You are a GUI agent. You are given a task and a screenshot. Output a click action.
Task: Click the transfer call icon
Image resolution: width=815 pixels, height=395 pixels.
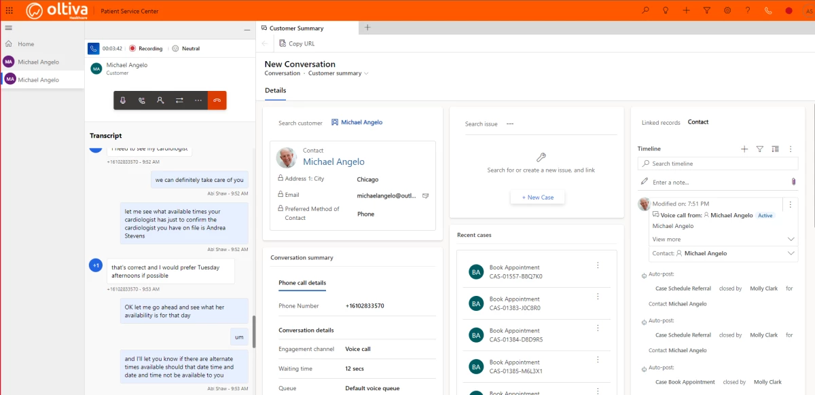click(179, 99)
